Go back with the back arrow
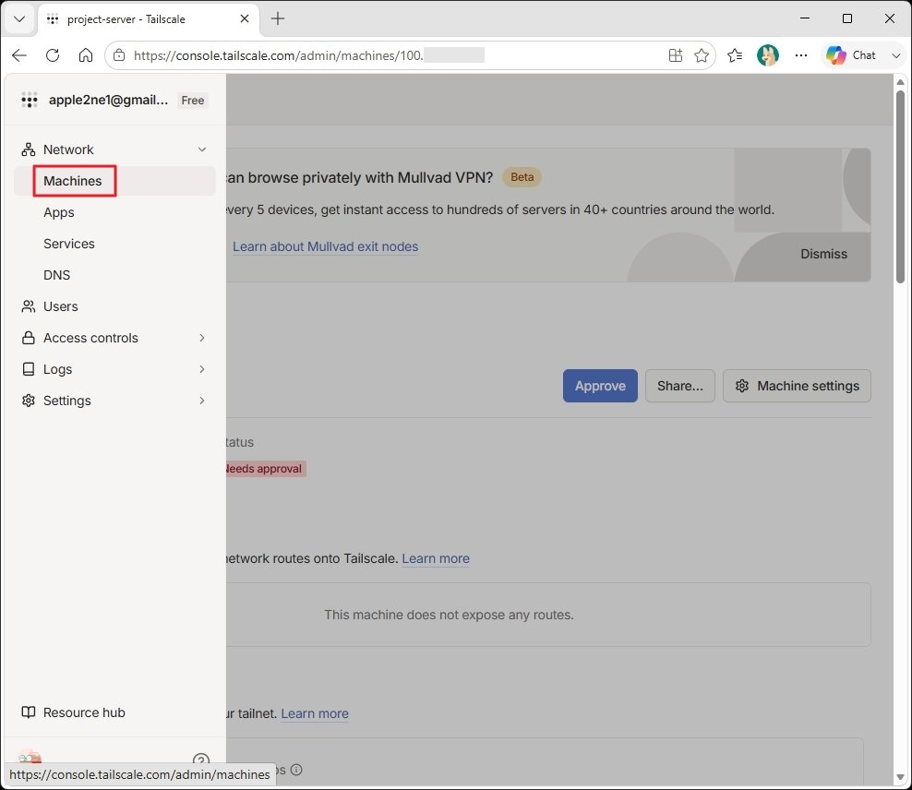 coord(19,55)
